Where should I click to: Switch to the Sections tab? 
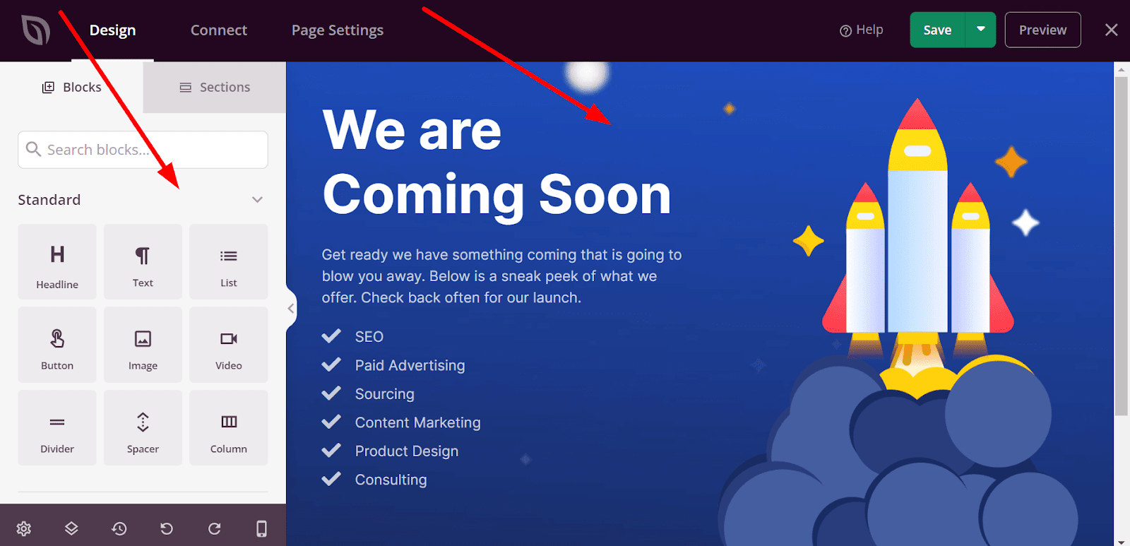click(215, 87)
